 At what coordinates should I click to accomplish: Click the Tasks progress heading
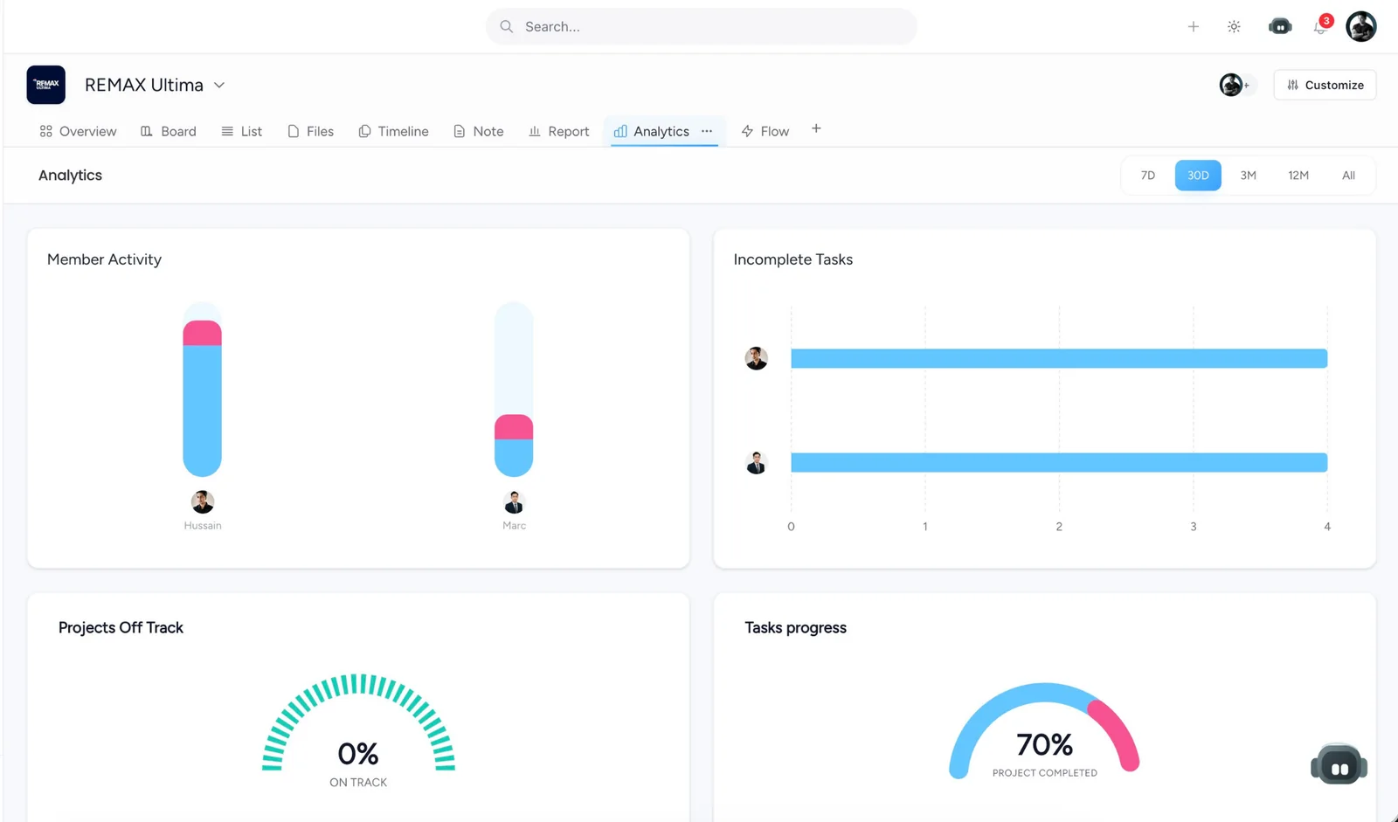pos(795,628)
